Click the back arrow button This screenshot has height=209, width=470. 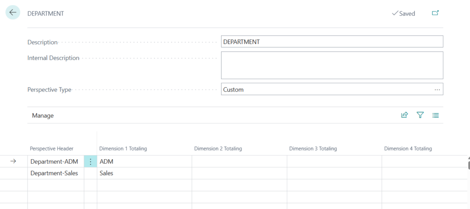[12, 13]
